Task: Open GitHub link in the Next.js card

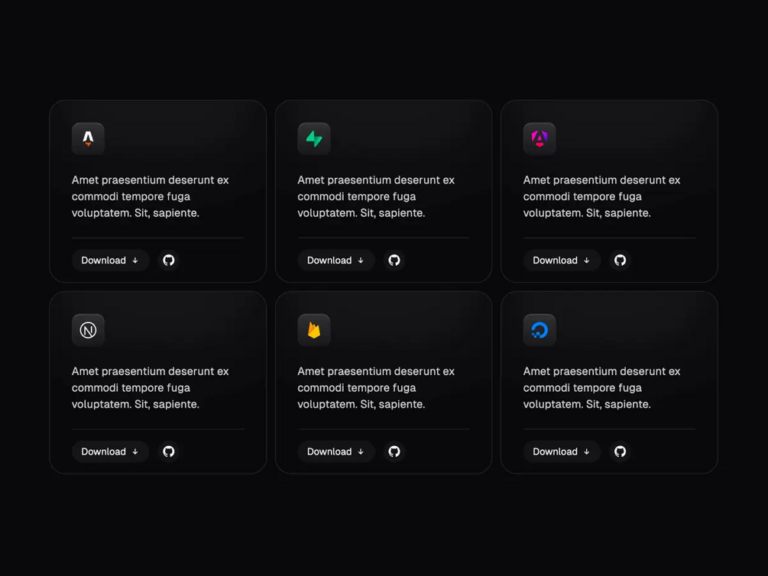Action: 169,451
